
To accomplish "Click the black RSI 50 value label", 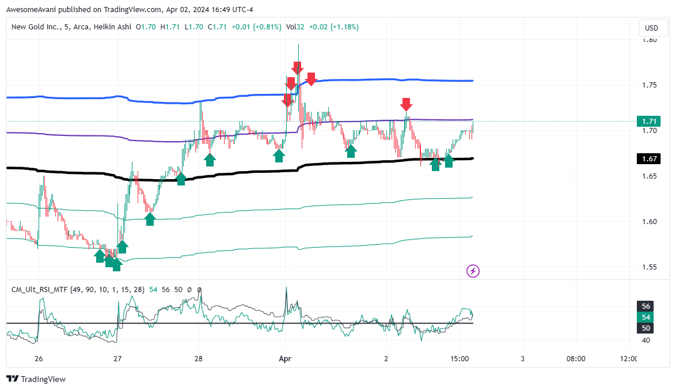I will (645, 328).
